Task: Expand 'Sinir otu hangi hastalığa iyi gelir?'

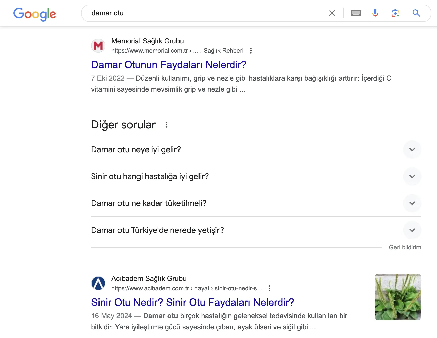Action: pyautogui.click(x=256, y=176)
